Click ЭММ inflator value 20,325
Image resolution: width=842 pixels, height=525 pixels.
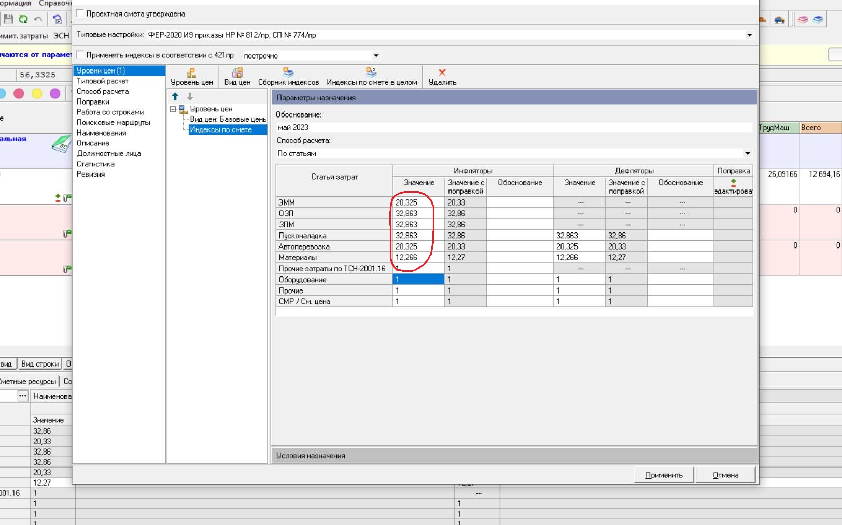(x=418, y=202)
